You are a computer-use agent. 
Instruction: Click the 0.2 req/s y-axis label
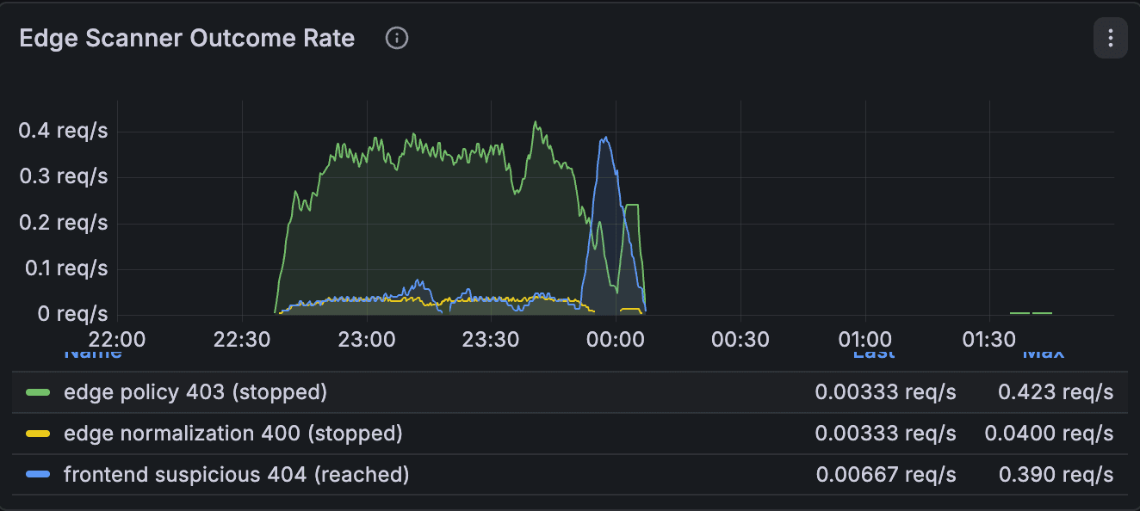pyautogui.click(x=64, y=223)
